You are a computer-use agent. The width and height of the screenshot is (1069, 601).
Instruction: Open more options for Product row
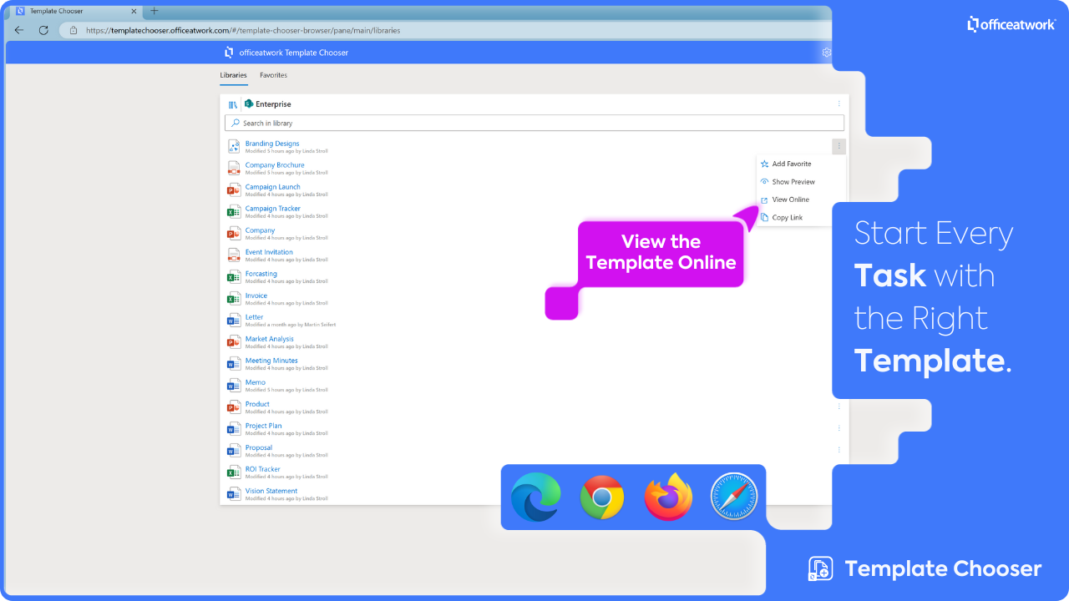tap(839, 407)
